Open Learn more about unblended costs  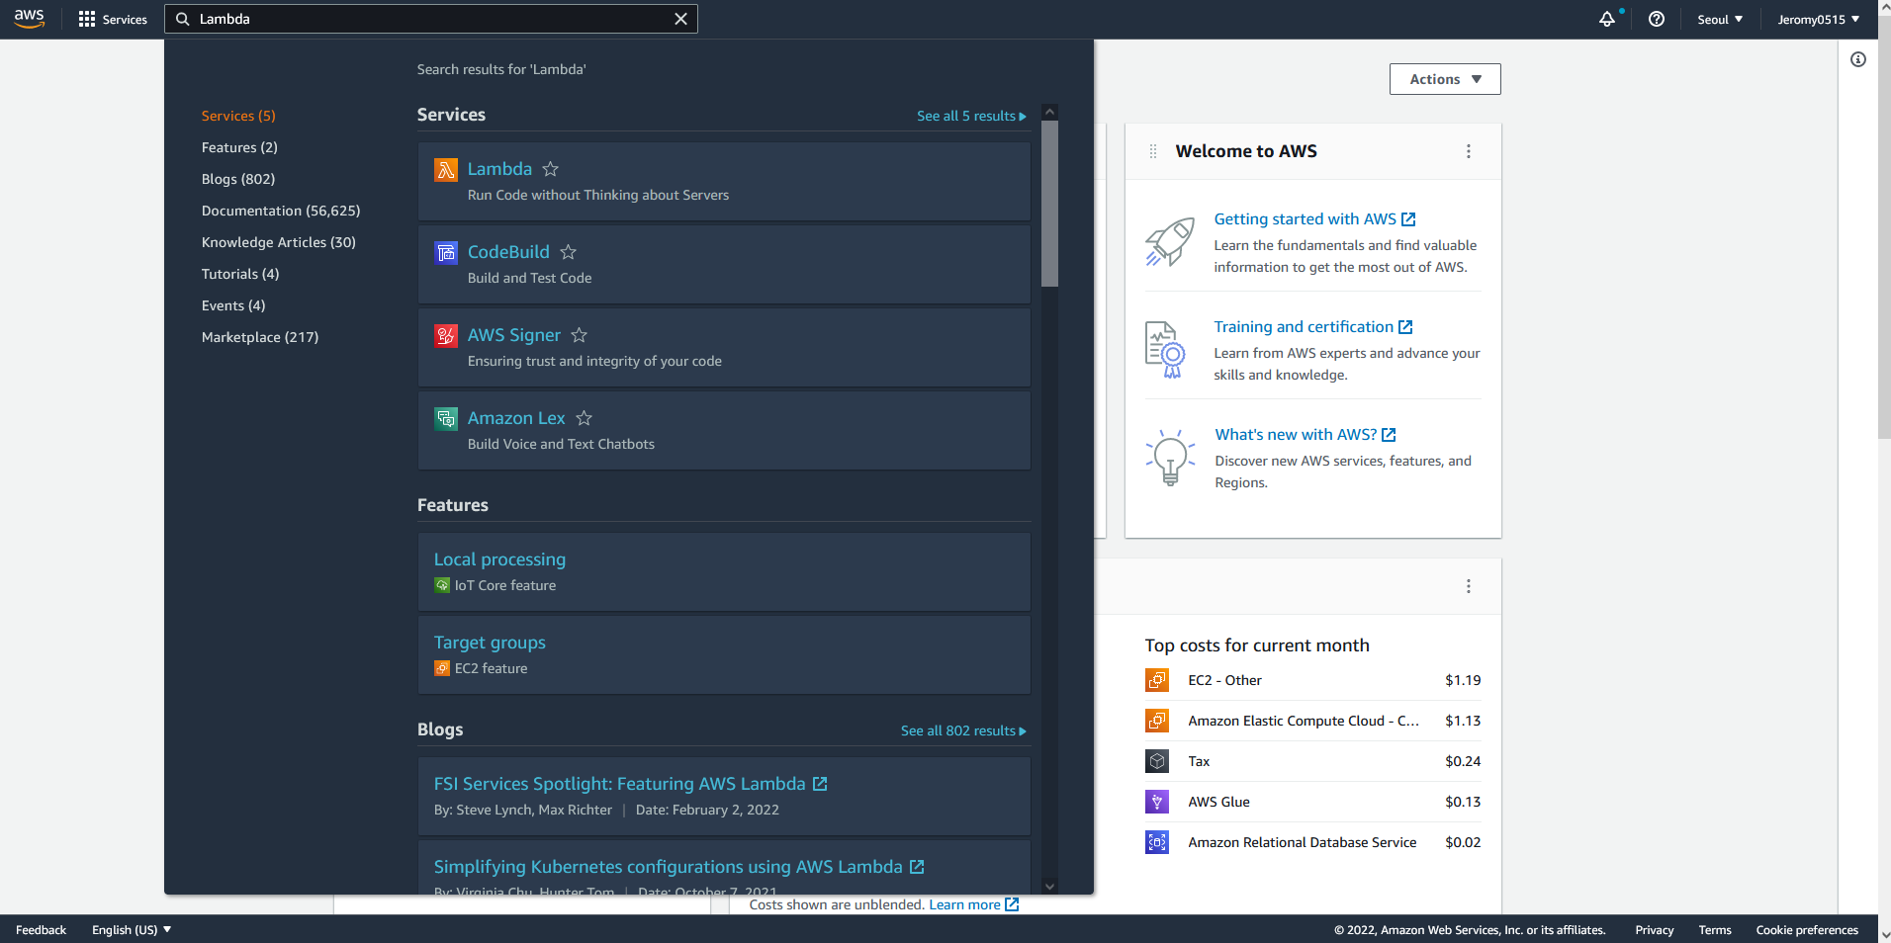973,904
